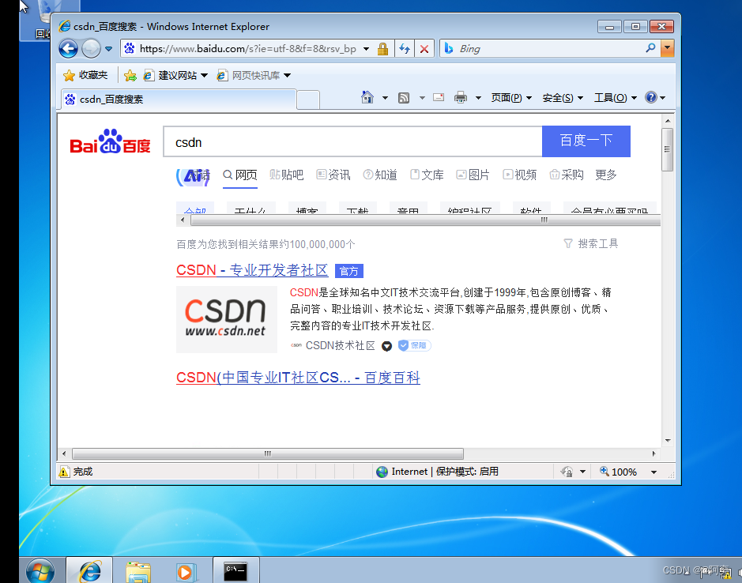Click the Bing search magnifier icon
742x583 pixels.
[x=650, y=48]
